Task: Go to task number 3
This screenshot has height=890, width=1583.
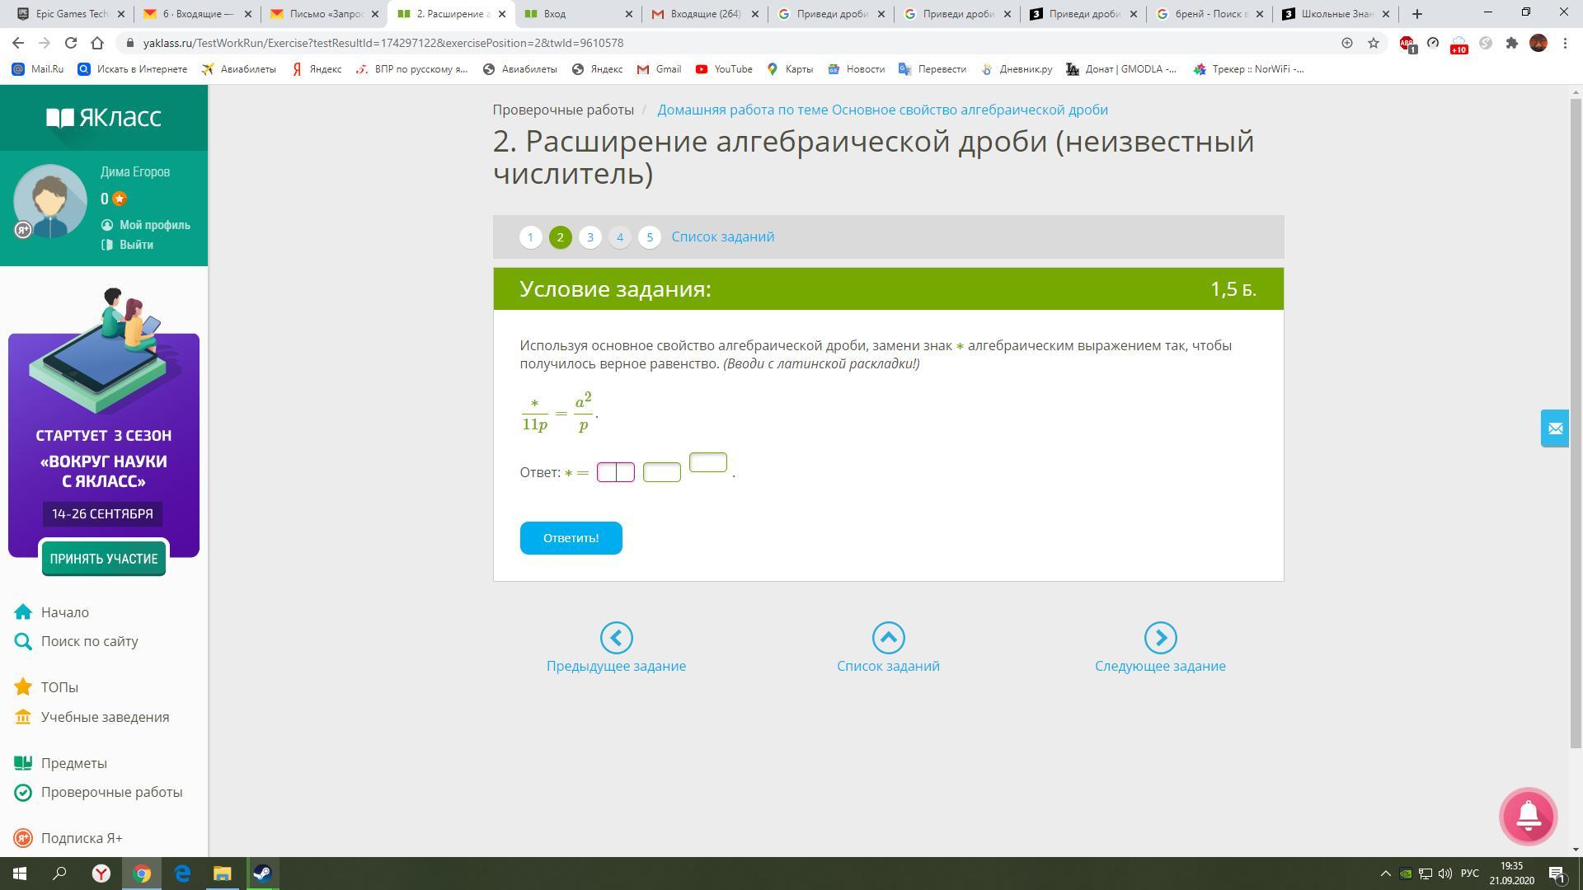Action: [x=590, y=237]
